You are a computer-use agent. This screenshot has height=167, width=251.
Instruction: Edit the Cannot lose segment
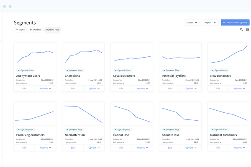pyautogui.click(x=121, y=148)
